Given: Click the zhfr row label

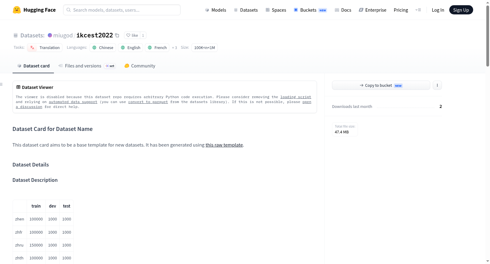Looking at the screenshot, I should point(19,232).
